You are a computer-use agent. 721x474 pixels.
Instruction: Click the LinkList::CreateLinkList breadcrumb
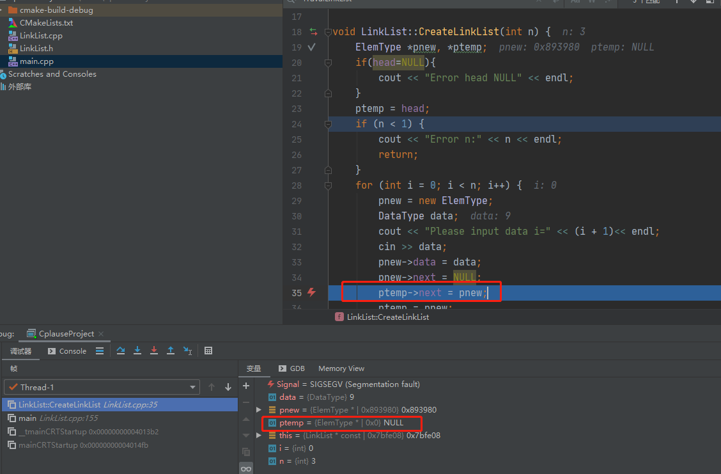click(x=387, y=317)
